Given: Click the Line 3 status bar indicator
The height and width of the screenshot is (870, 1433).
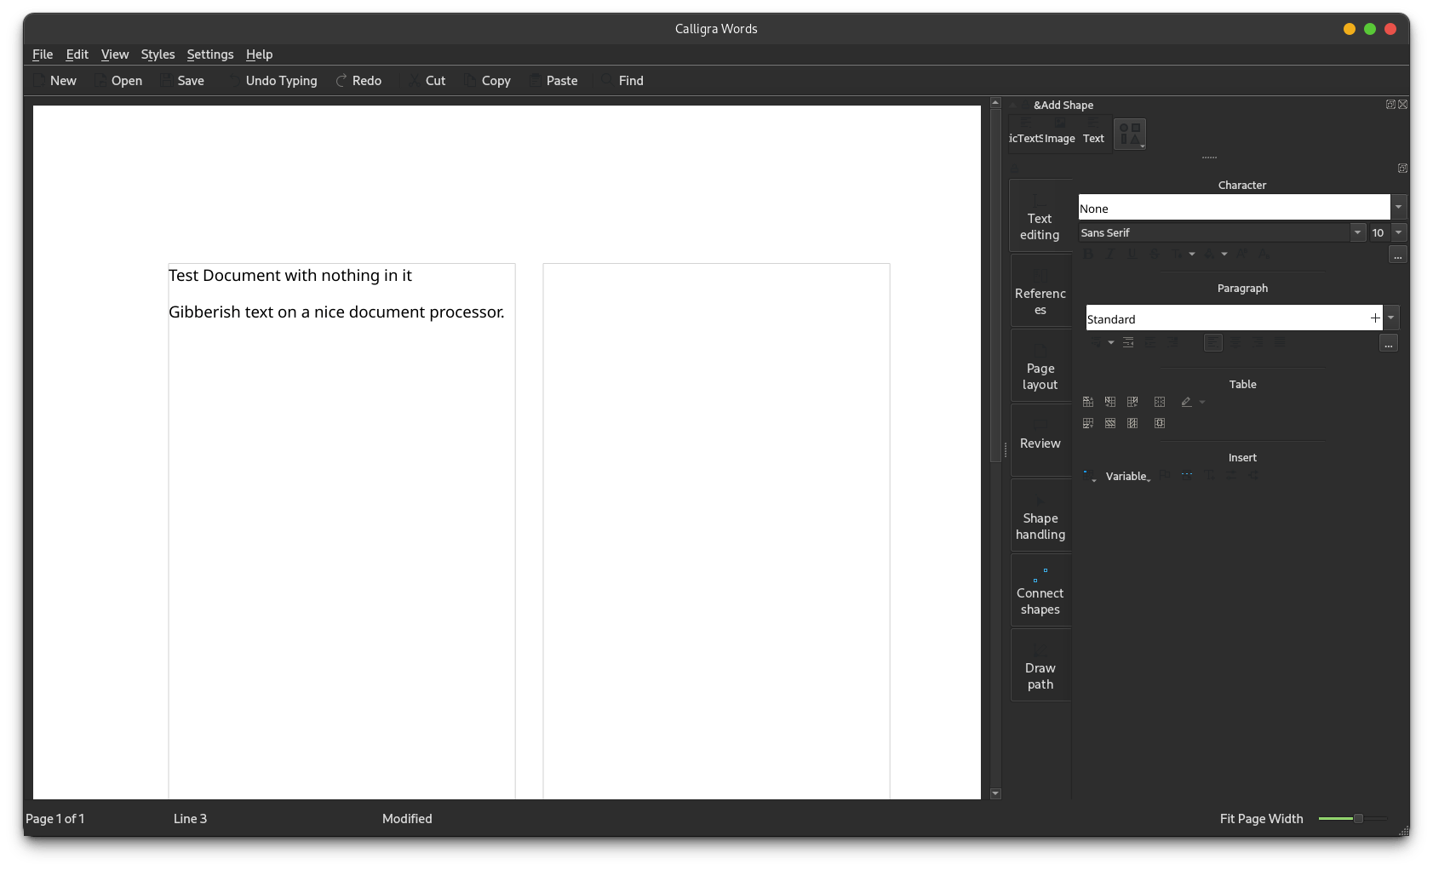Looking at the screenshot, I should [x=189, y=818].
